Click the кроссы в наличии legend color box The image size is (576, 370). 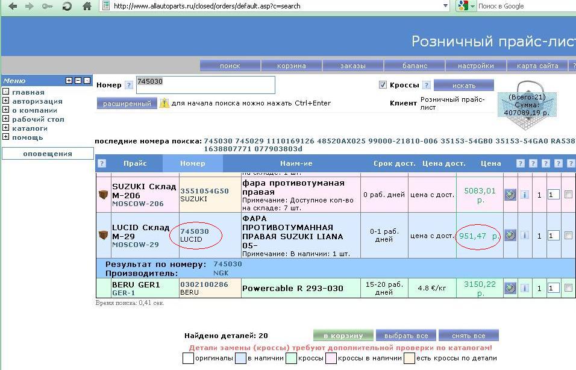click(331, 358)
